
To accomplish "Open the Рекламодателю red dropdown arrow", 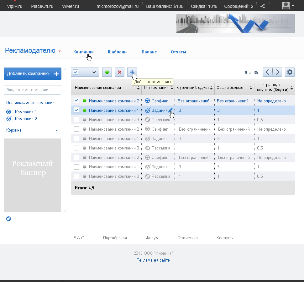I will pyautogui.click(x=60, y=51).
